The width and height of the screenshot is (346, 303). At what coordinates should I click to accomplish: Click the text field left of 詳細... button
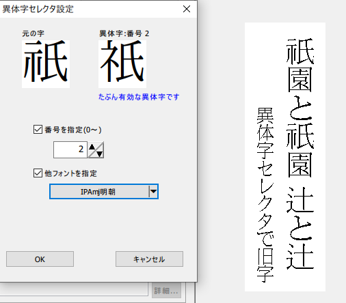pos(74,289)
